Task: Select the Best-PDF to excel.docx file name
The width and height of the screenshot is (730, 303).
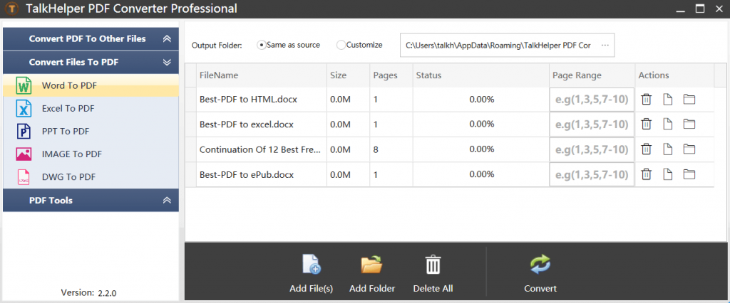Action: point(246,124)
